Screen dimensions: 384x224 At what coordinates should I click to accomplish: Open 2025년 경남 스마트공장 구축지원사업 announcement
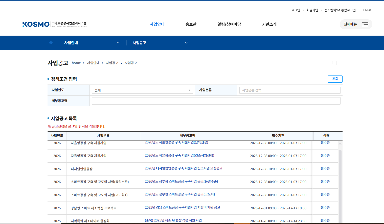point(182,207)
